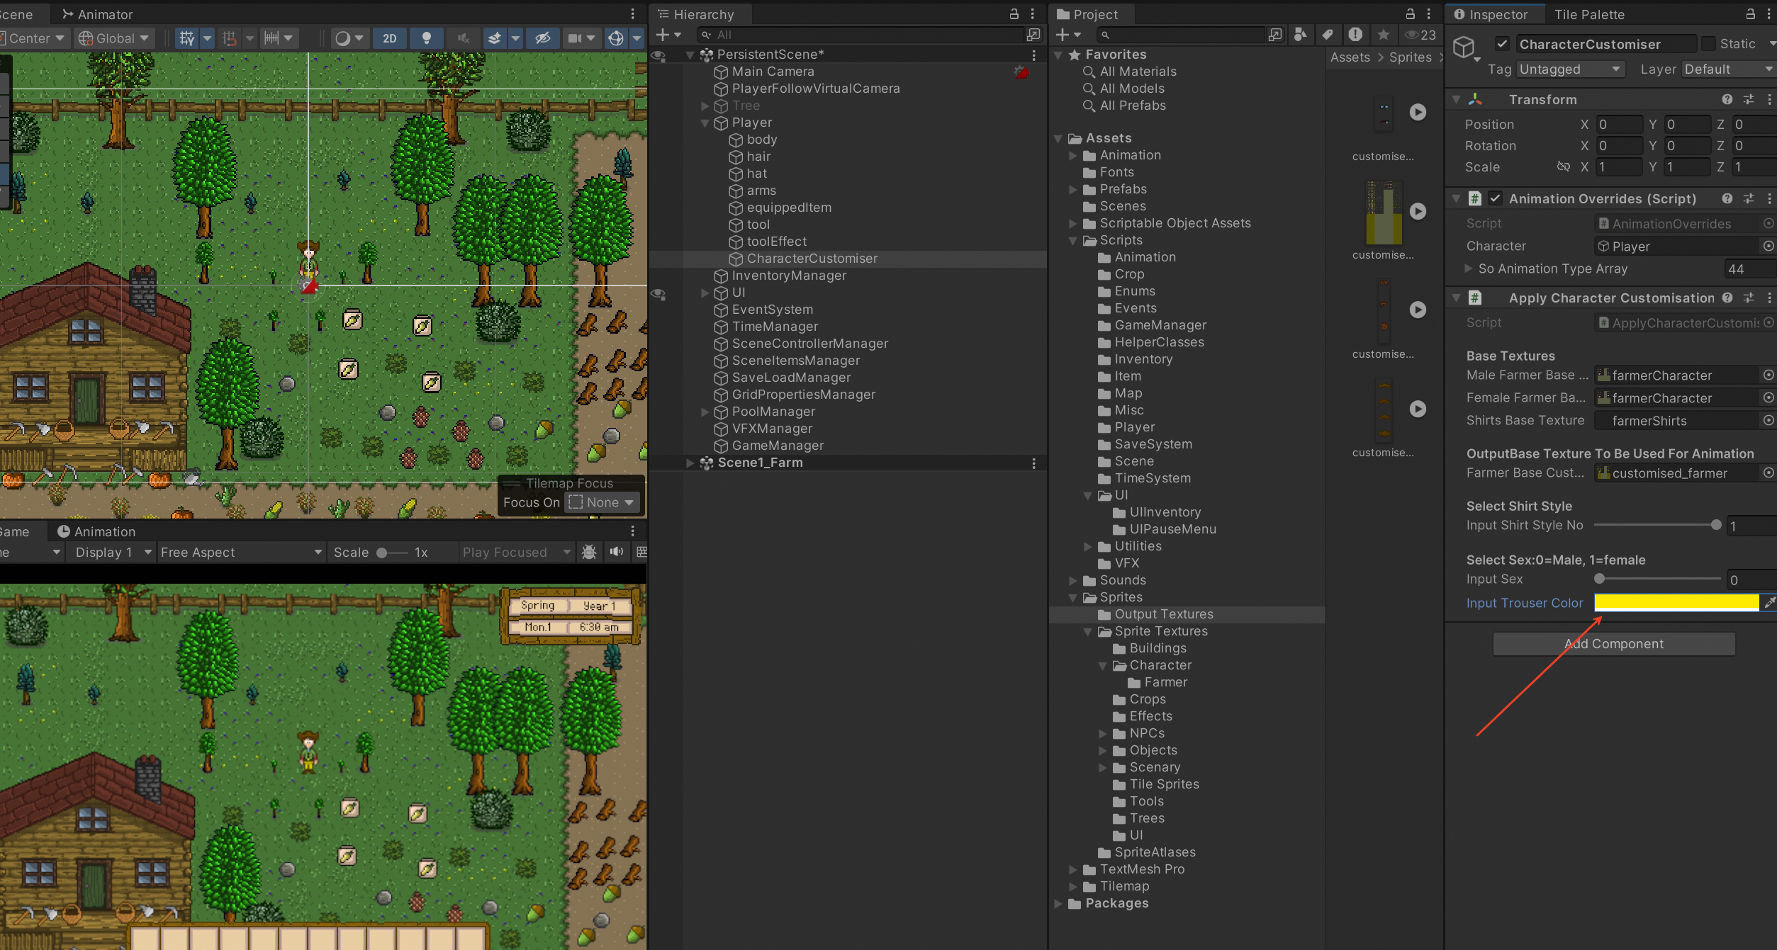Expand PoolManager in Hierarchy
The height and width of the screenshot is (950, 1777).
pos(705,412)
